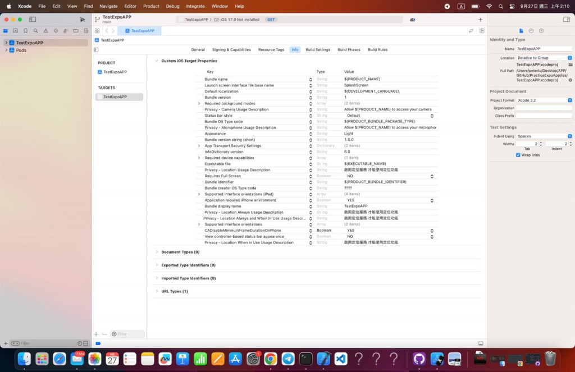Toggle the debug area at bottom right
The width and height of the screenshot is (575, 372).
tap(481, 343)
